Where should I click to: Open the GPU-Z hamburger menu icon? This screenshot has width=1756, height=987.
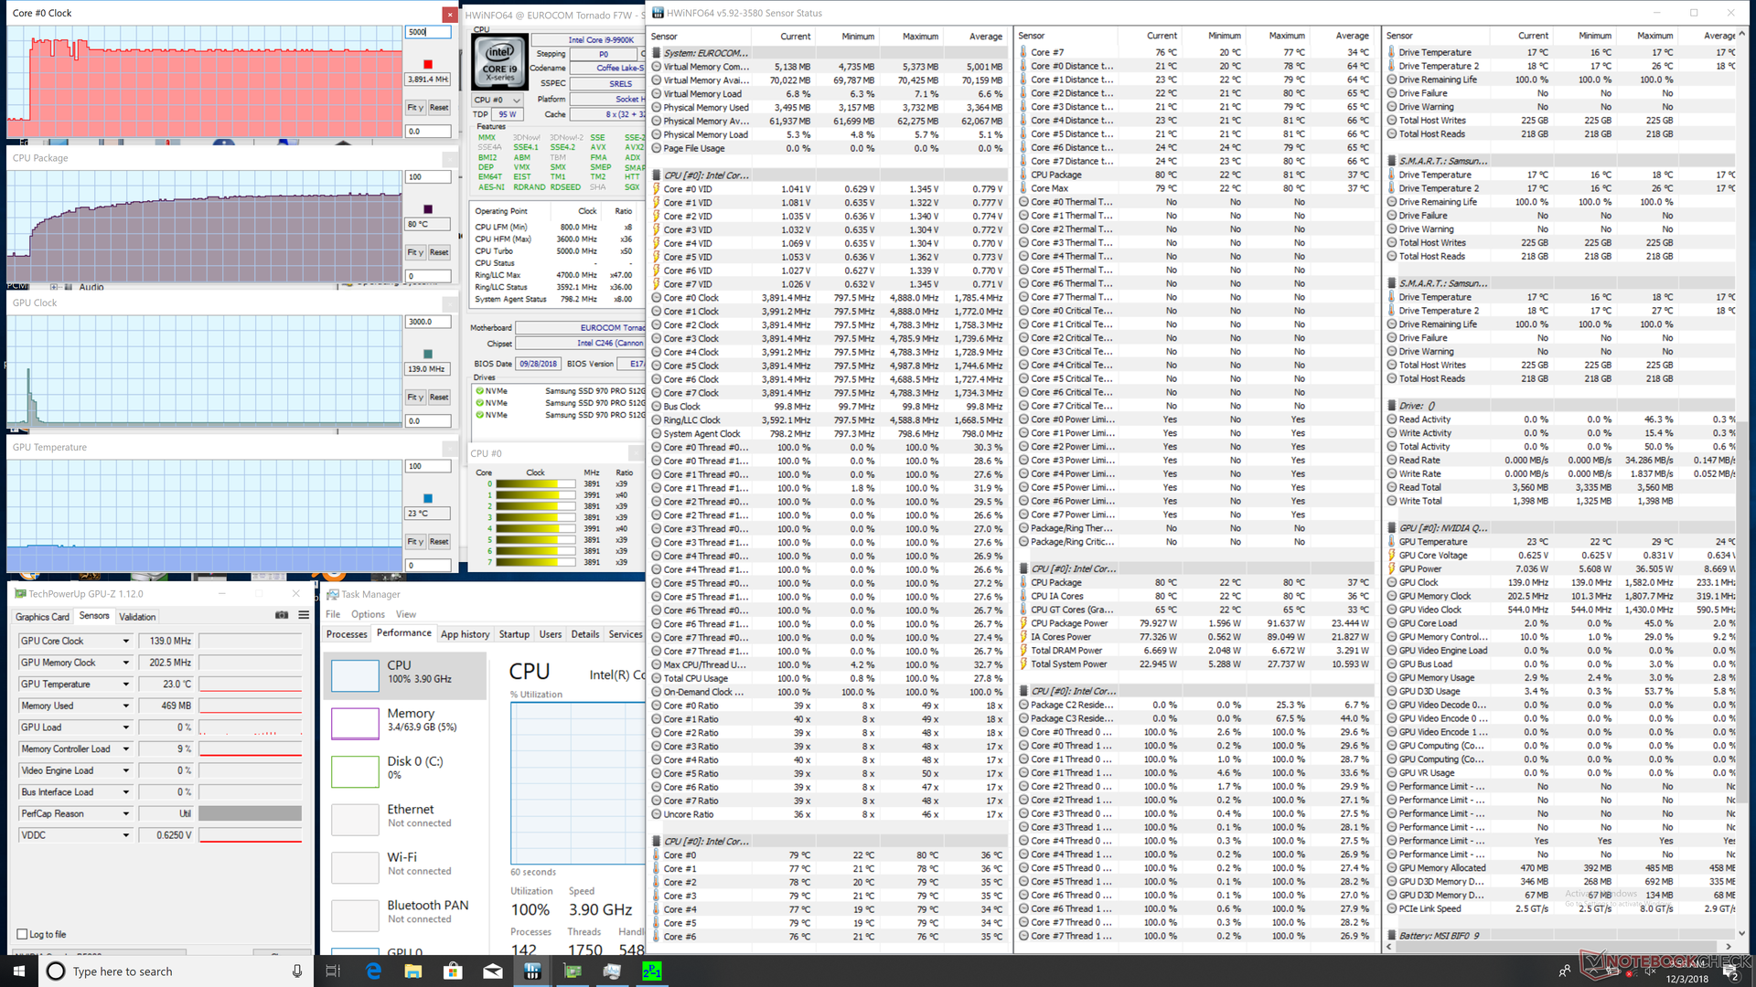tap(304, 615)
